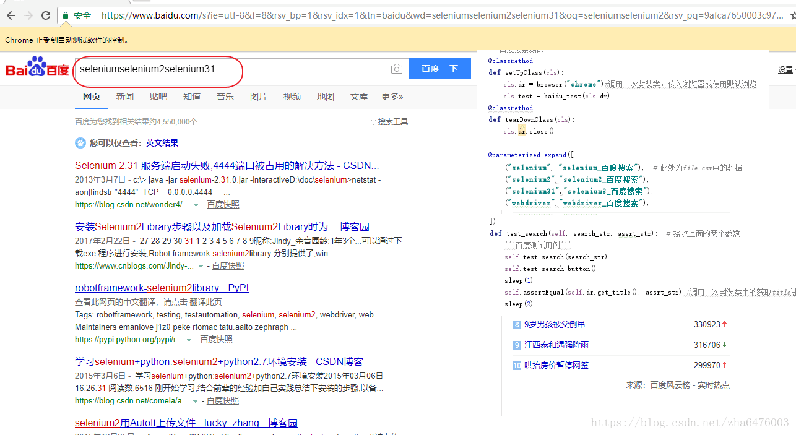Click the https://blog.csdn.net/comela/a... URL
Screen dimensions: 796x435
132,400
